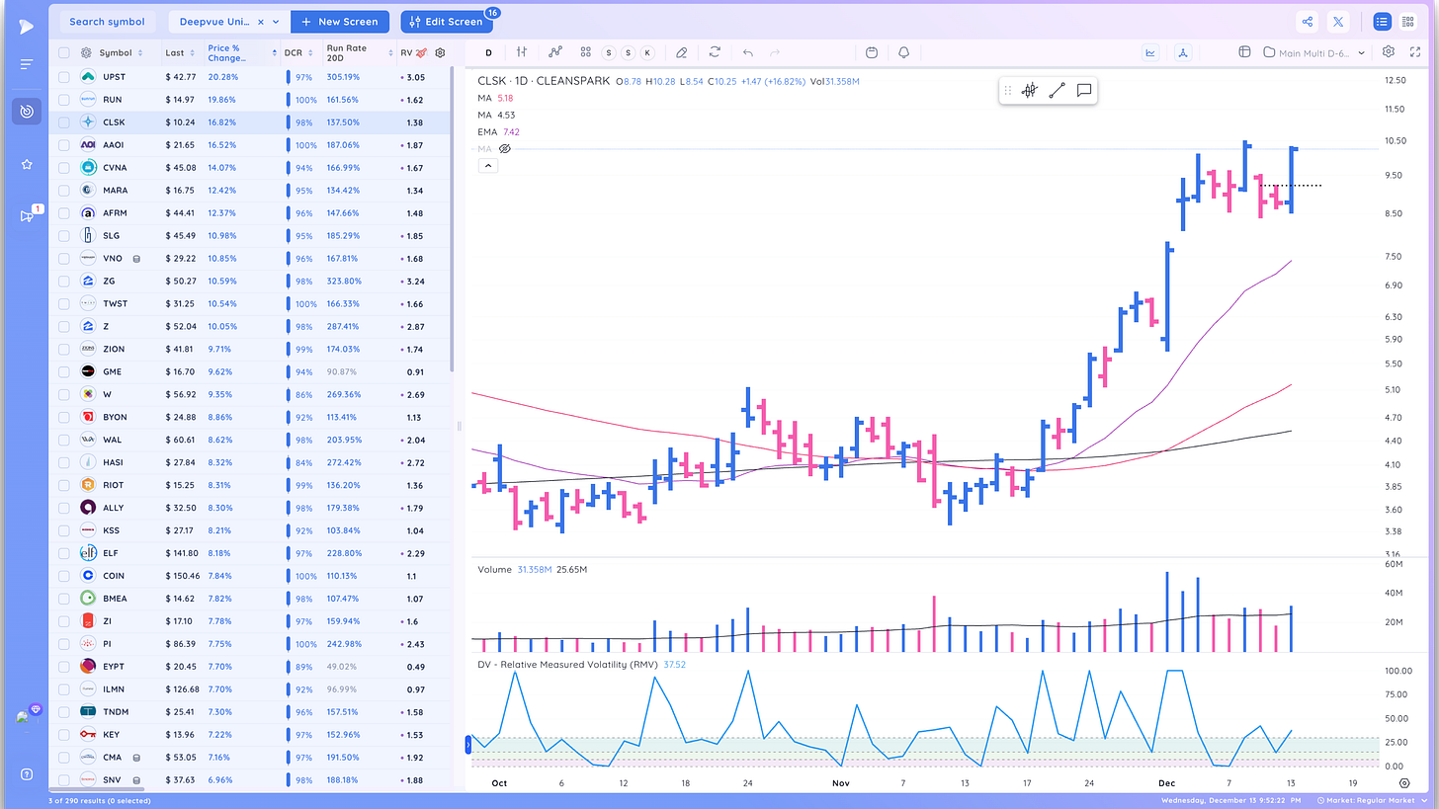Screen dimensions: 1439x809
Task: Click the RMV indicator blue side handle
Action: pos(469,745)
